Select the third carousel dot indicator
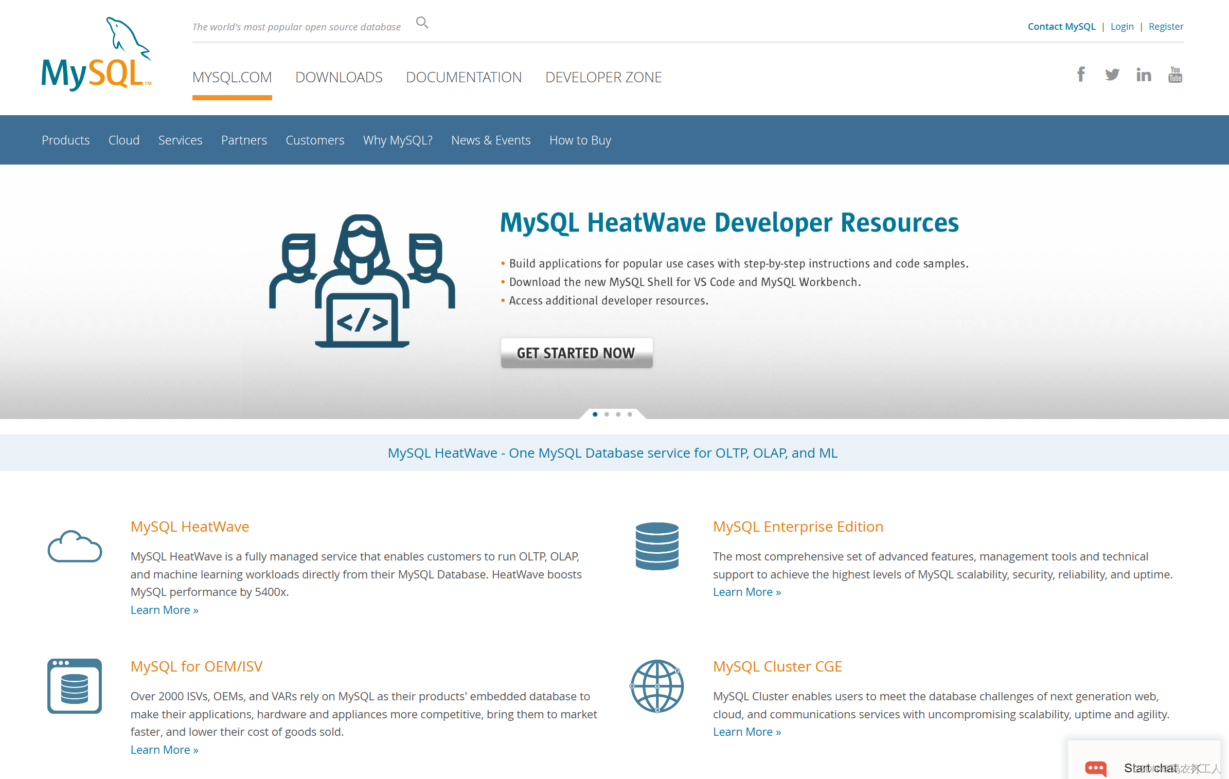Screen dimensions: 1229x779 coord(619,414)
